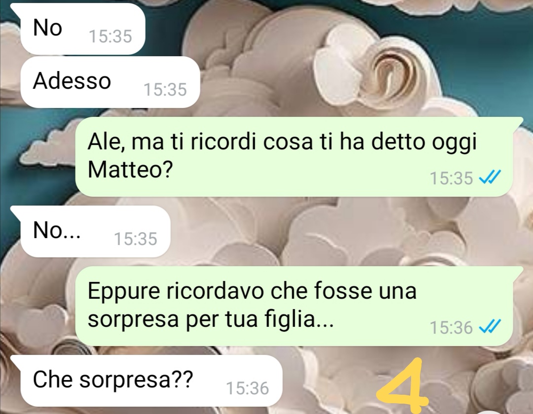Select the "No..." reply bubble

click(95, 231)
